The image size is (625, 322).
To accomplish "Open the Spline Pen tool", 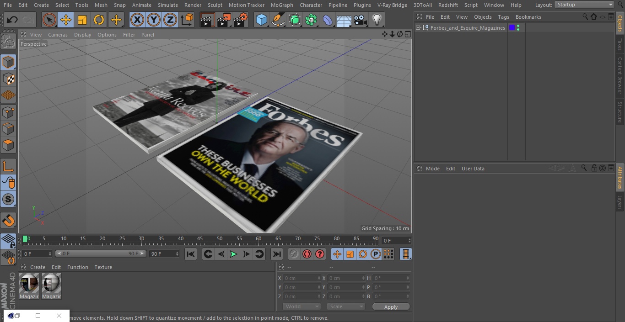I will tap(278, 20).
